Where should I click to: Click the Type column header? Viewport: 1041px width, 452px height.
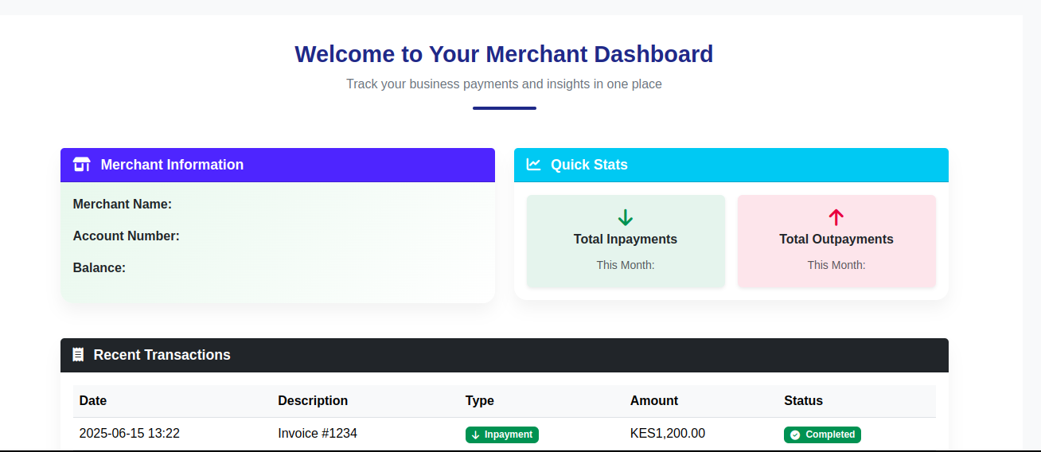coord(480,401)
